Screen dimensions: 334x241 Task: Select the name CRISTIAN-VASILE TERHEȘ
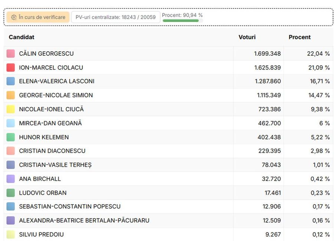(x=55, y=165)
